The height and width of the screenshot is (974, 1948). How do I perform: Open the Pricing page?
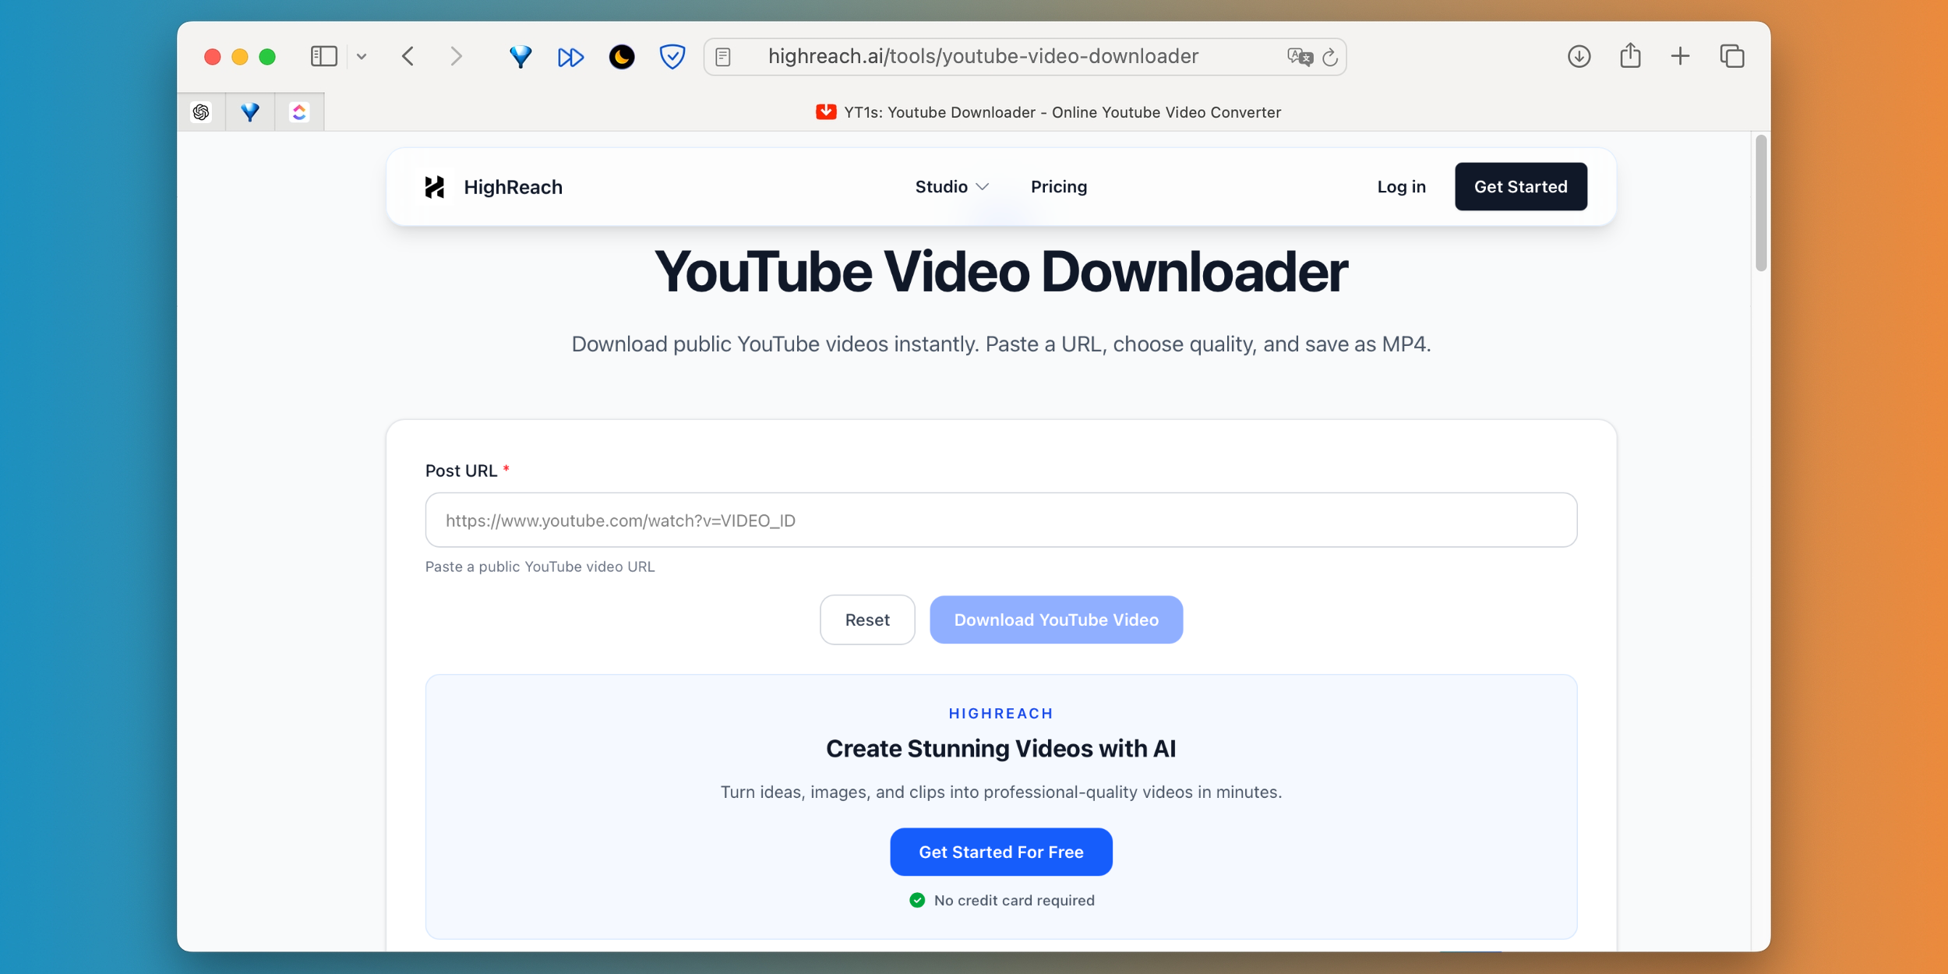pyautogui.click(x=1058, y=187)
